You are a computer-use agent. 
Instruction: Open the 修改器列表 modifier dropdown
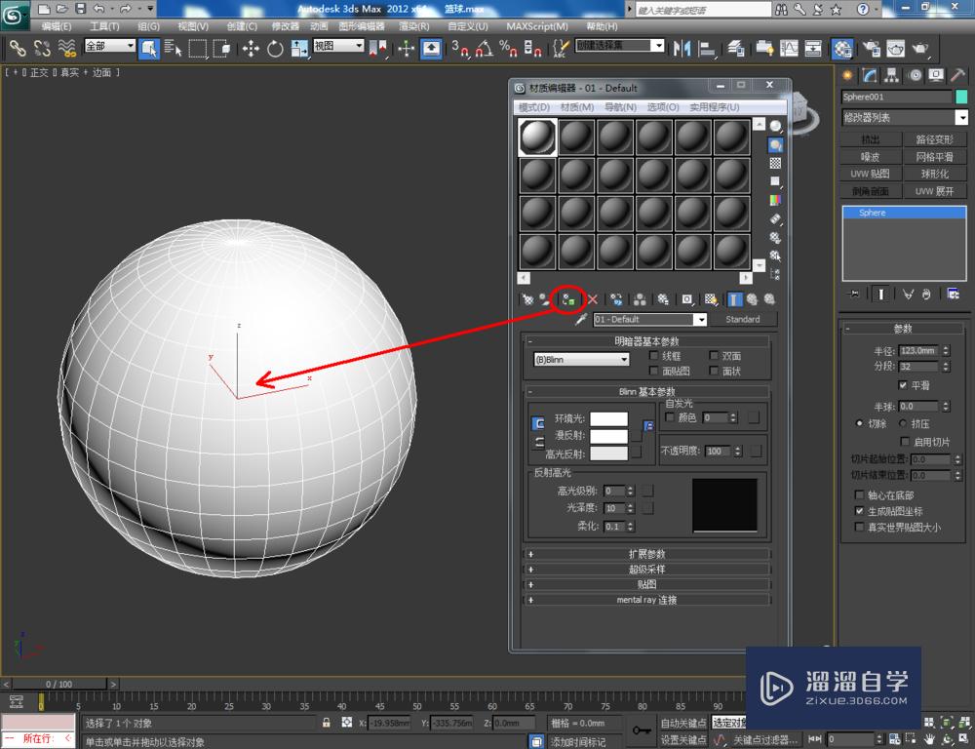tap(960, 117)
